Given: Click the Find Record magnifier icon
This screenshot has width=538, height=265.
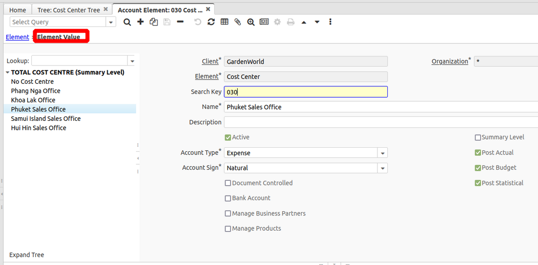Looking at the screenshot, I should 127,22.
